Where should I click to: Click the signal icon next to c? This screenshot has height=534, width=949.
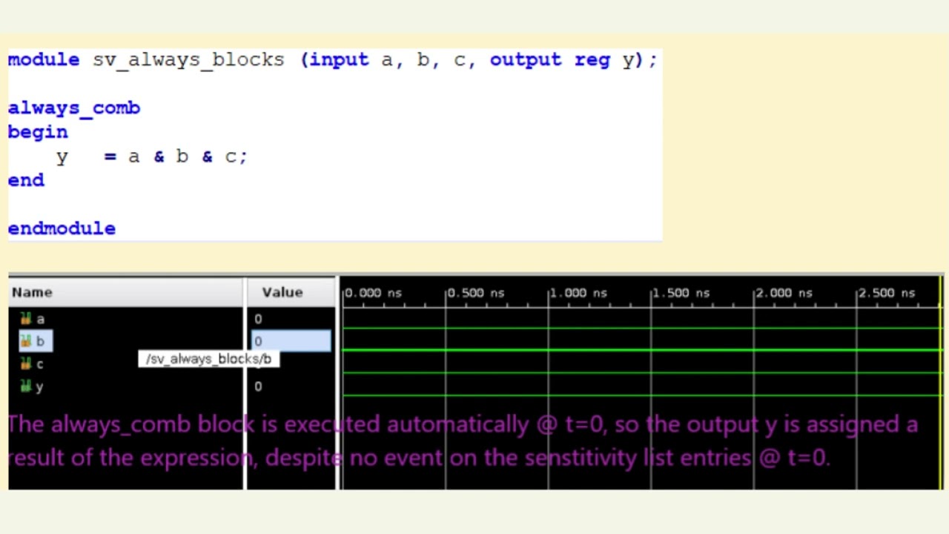pyautogui.click(x=26, y=363)
